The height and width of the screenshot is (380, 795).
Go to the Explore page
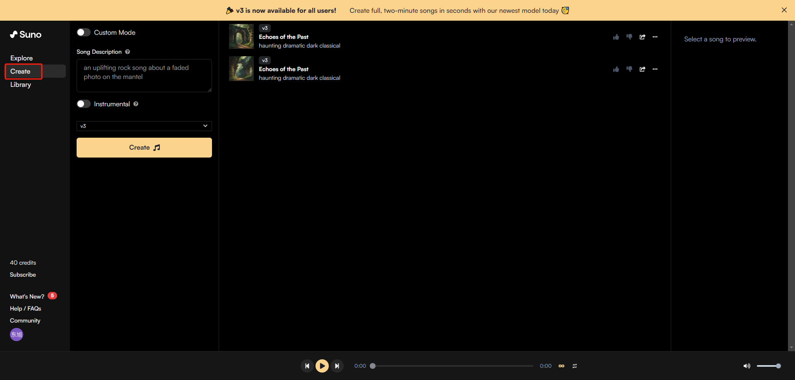(x=22, y=58)
